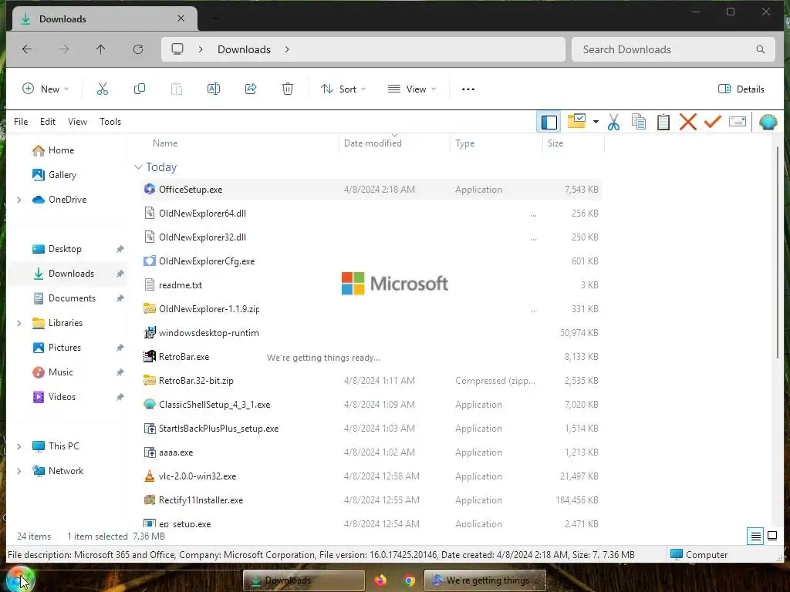This screenshot has width=790, height=592.
Task: Click the Refresh icon in the navigation bar
Action: click(x=138, y=49)
